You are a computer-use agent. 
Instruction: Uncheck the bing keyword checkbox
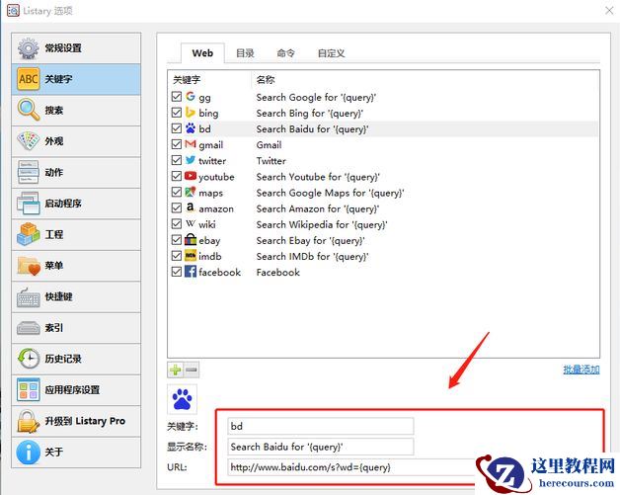click(177, 113)
